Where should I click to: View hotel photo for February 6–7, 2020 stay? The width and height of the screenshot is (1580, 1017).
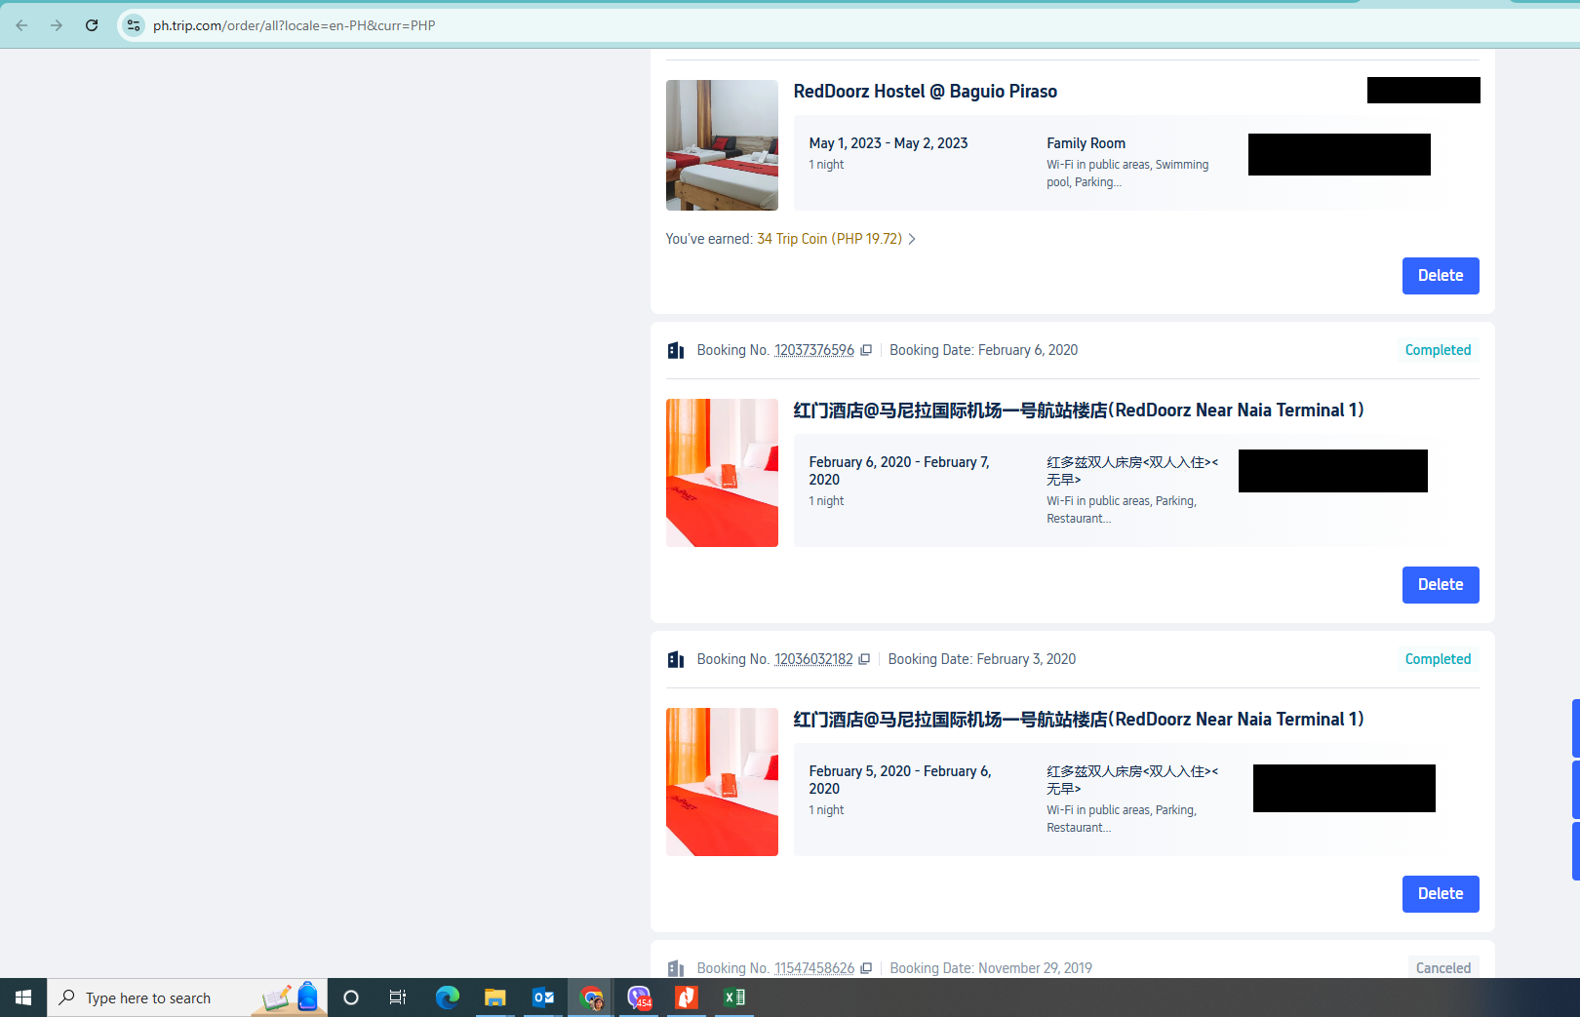722,473
